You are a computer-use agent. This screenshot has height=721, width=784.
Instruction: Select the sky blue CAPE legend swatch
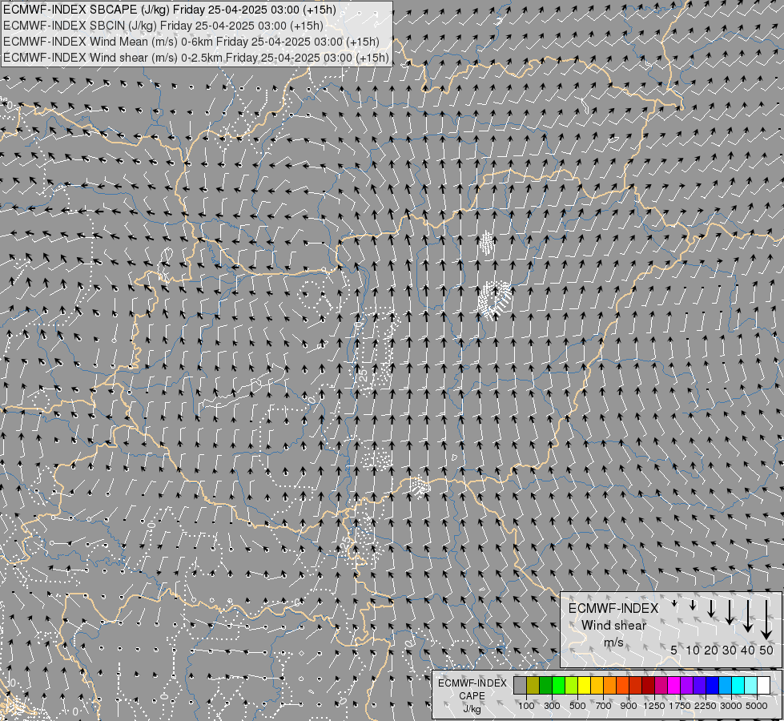pyautogui.click(x=725, y=685)
